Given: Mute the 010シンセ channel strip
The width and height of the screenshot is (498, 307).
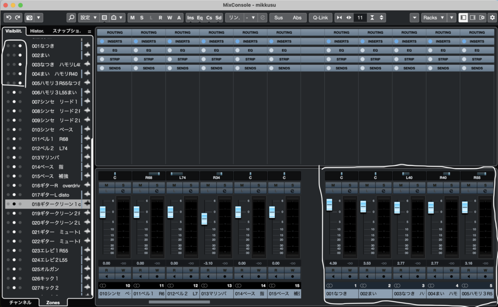Looking at the screenshot, I should 107,185.
